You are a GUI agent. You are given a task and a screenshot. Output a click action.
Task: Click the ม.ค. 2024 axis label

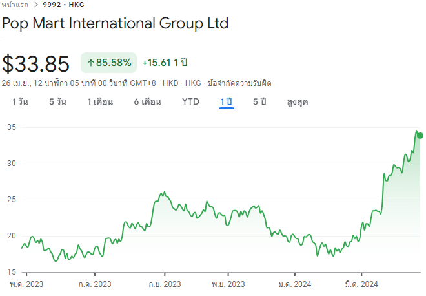click(295, 284)
